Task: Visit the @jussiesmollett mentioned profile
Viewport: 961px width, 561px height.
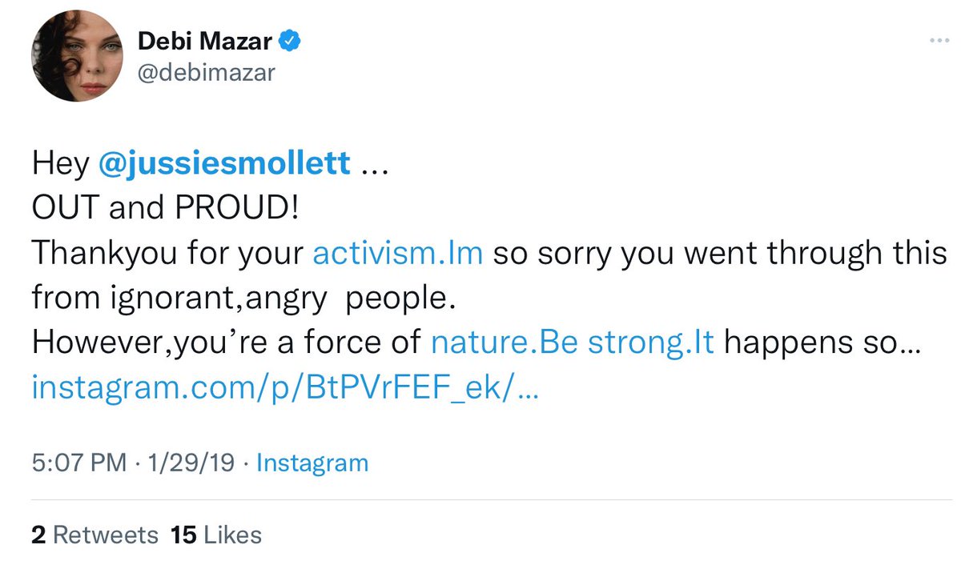Action: click(x=223, y=163)
